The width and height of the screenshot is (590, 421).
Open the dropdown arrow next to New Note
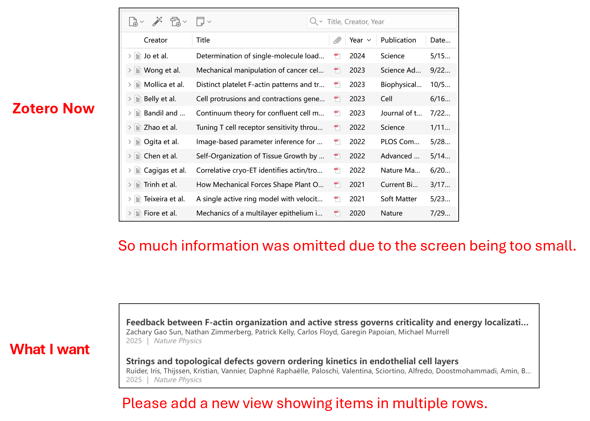pos(209,22)
